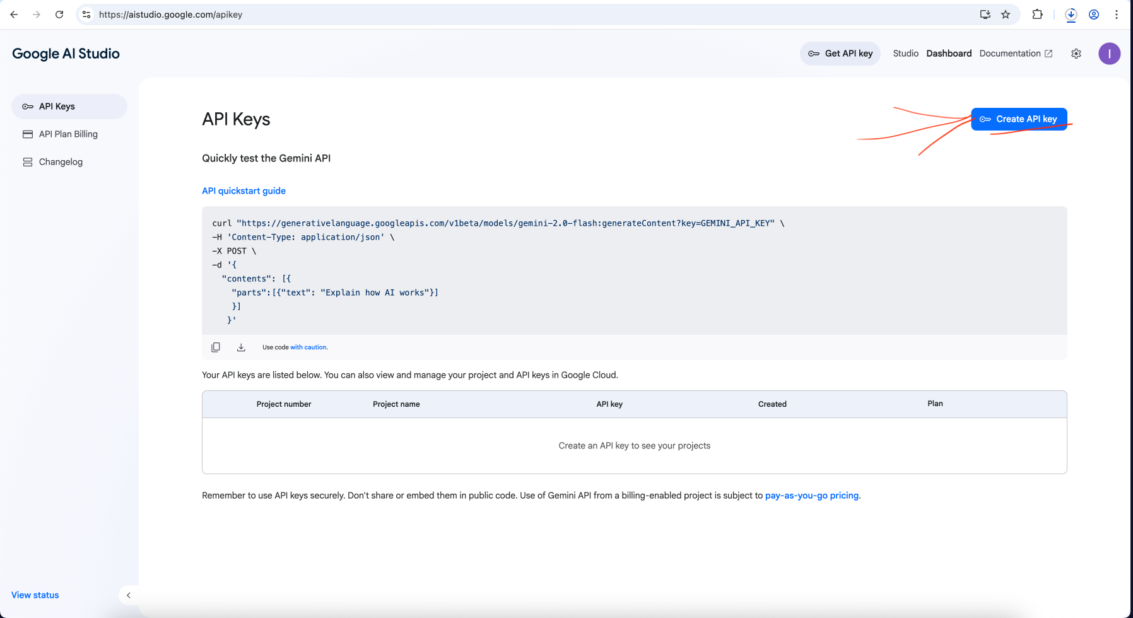Screen dimensions: 1133x618
Task: Open API Plan Billing in sidebar
Action: click(69, 134)
